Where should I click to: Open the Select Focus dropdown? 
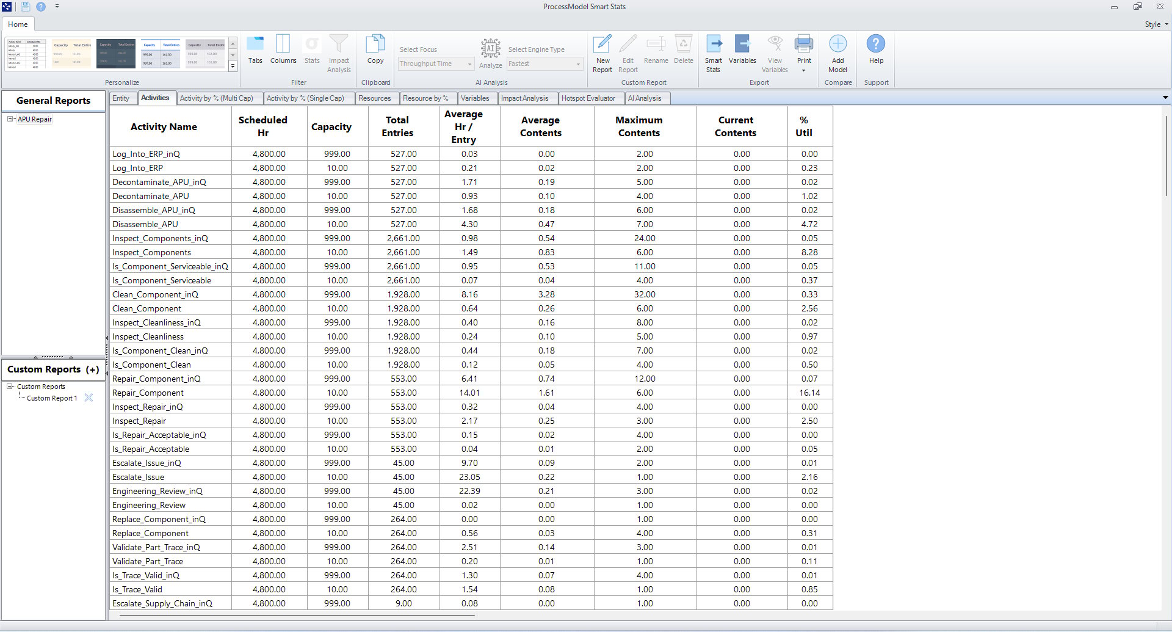[436, 64]
